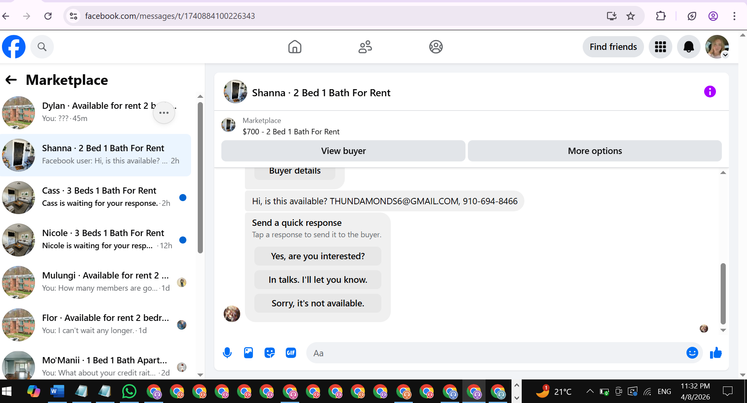This screenshot has height=403, width=747.
Task: Go back in Chrome browser
Action: coord(6,16)
